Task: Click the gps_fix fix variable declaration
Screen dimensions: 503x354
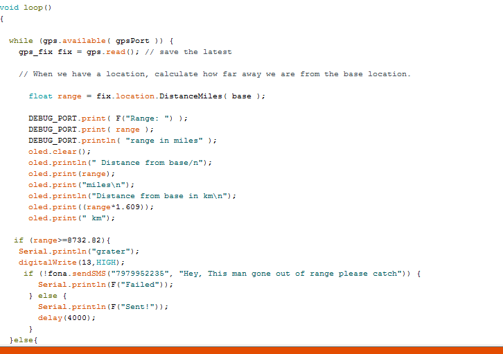Action: tap(48, 51)
